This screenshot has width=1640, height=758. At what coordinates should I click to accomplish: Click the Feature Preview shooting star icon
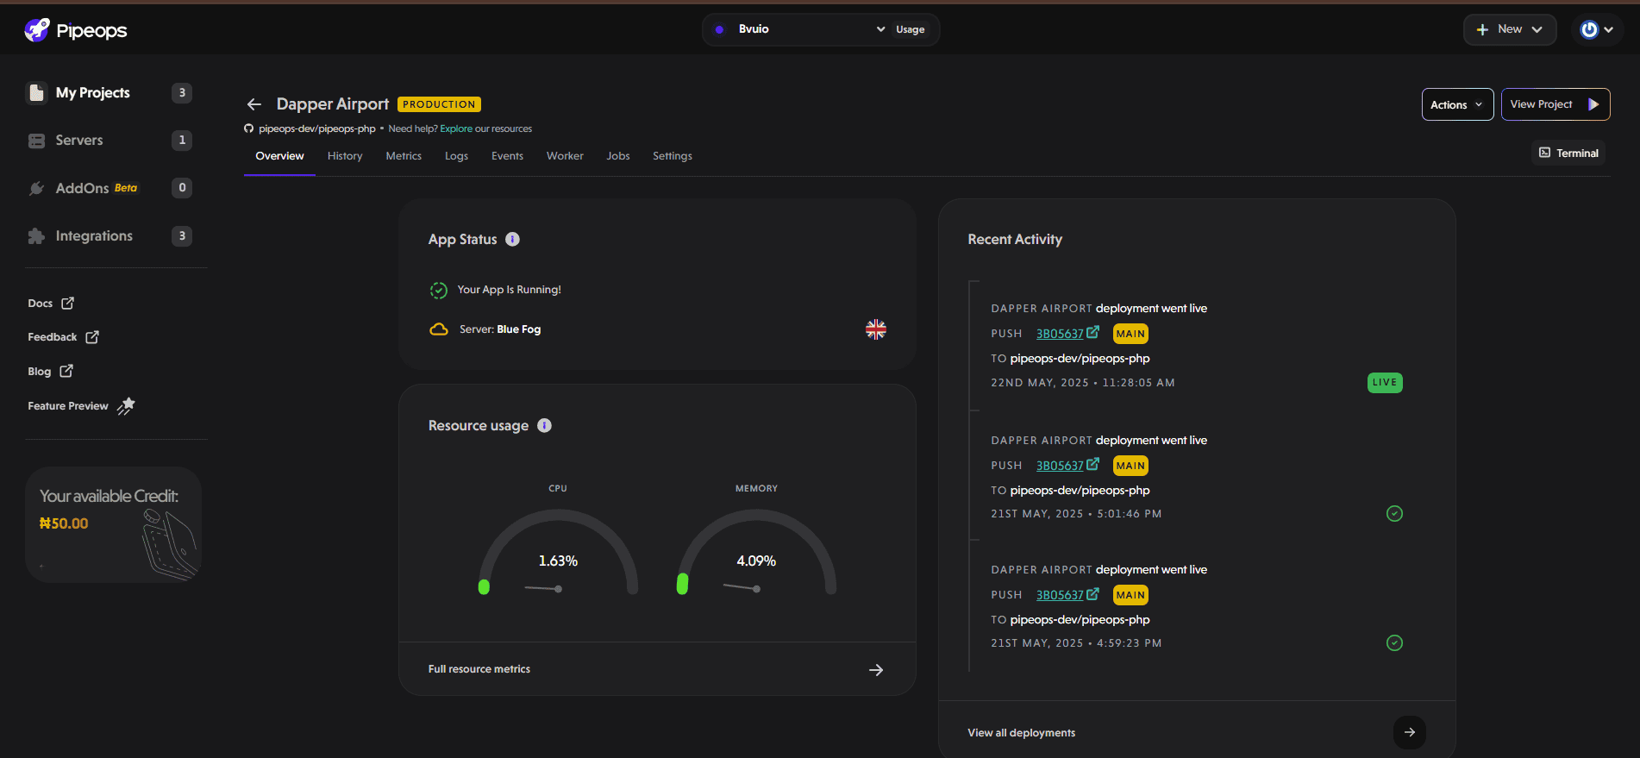click(126, 405)
